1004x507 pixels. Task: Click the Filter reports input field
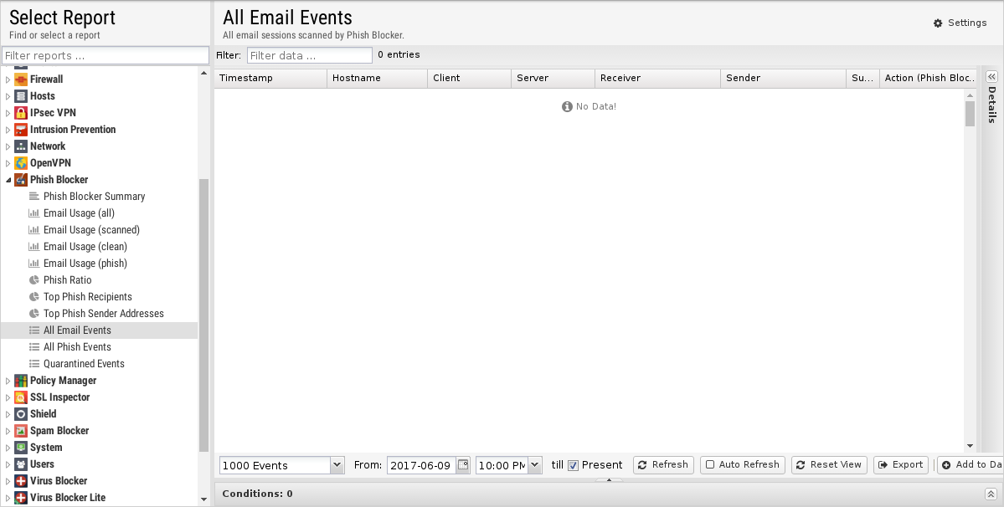(x=106, y=55)
